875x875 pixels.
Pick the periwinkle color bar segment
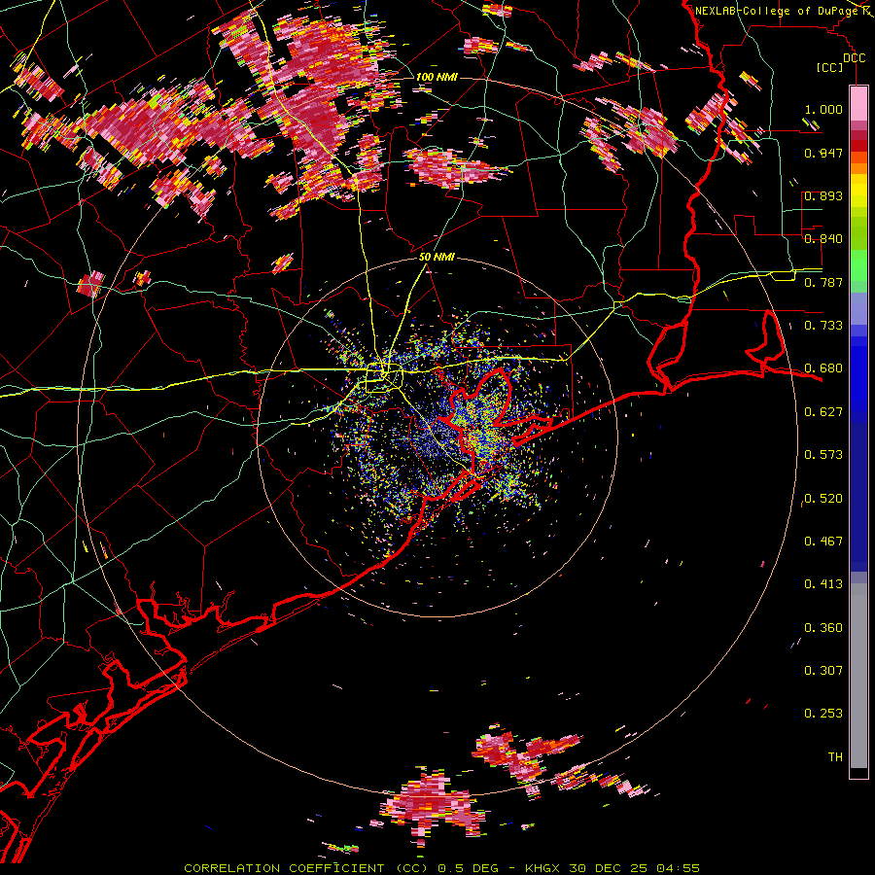coord(858,308)
